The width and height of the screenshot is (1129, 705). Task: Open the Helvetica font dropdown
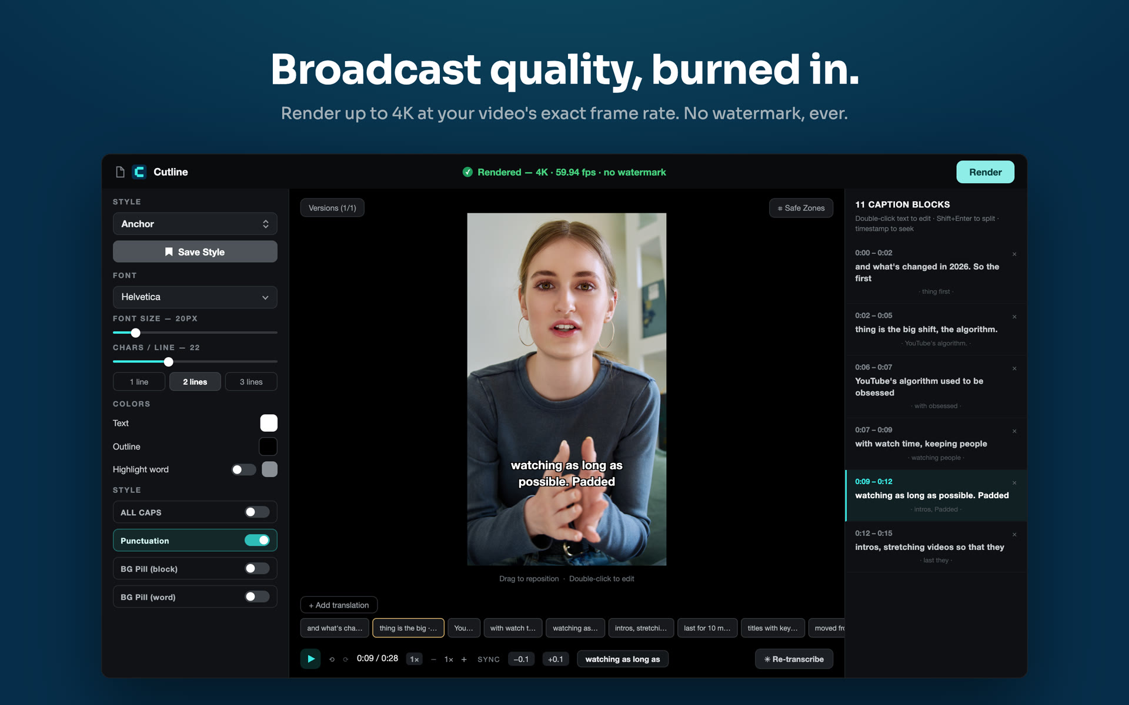coord(195,297)
